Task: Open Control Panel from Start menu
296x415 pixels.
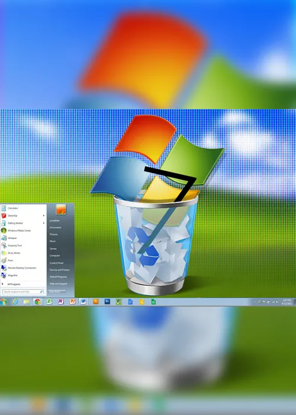Action: pos(57,263)
